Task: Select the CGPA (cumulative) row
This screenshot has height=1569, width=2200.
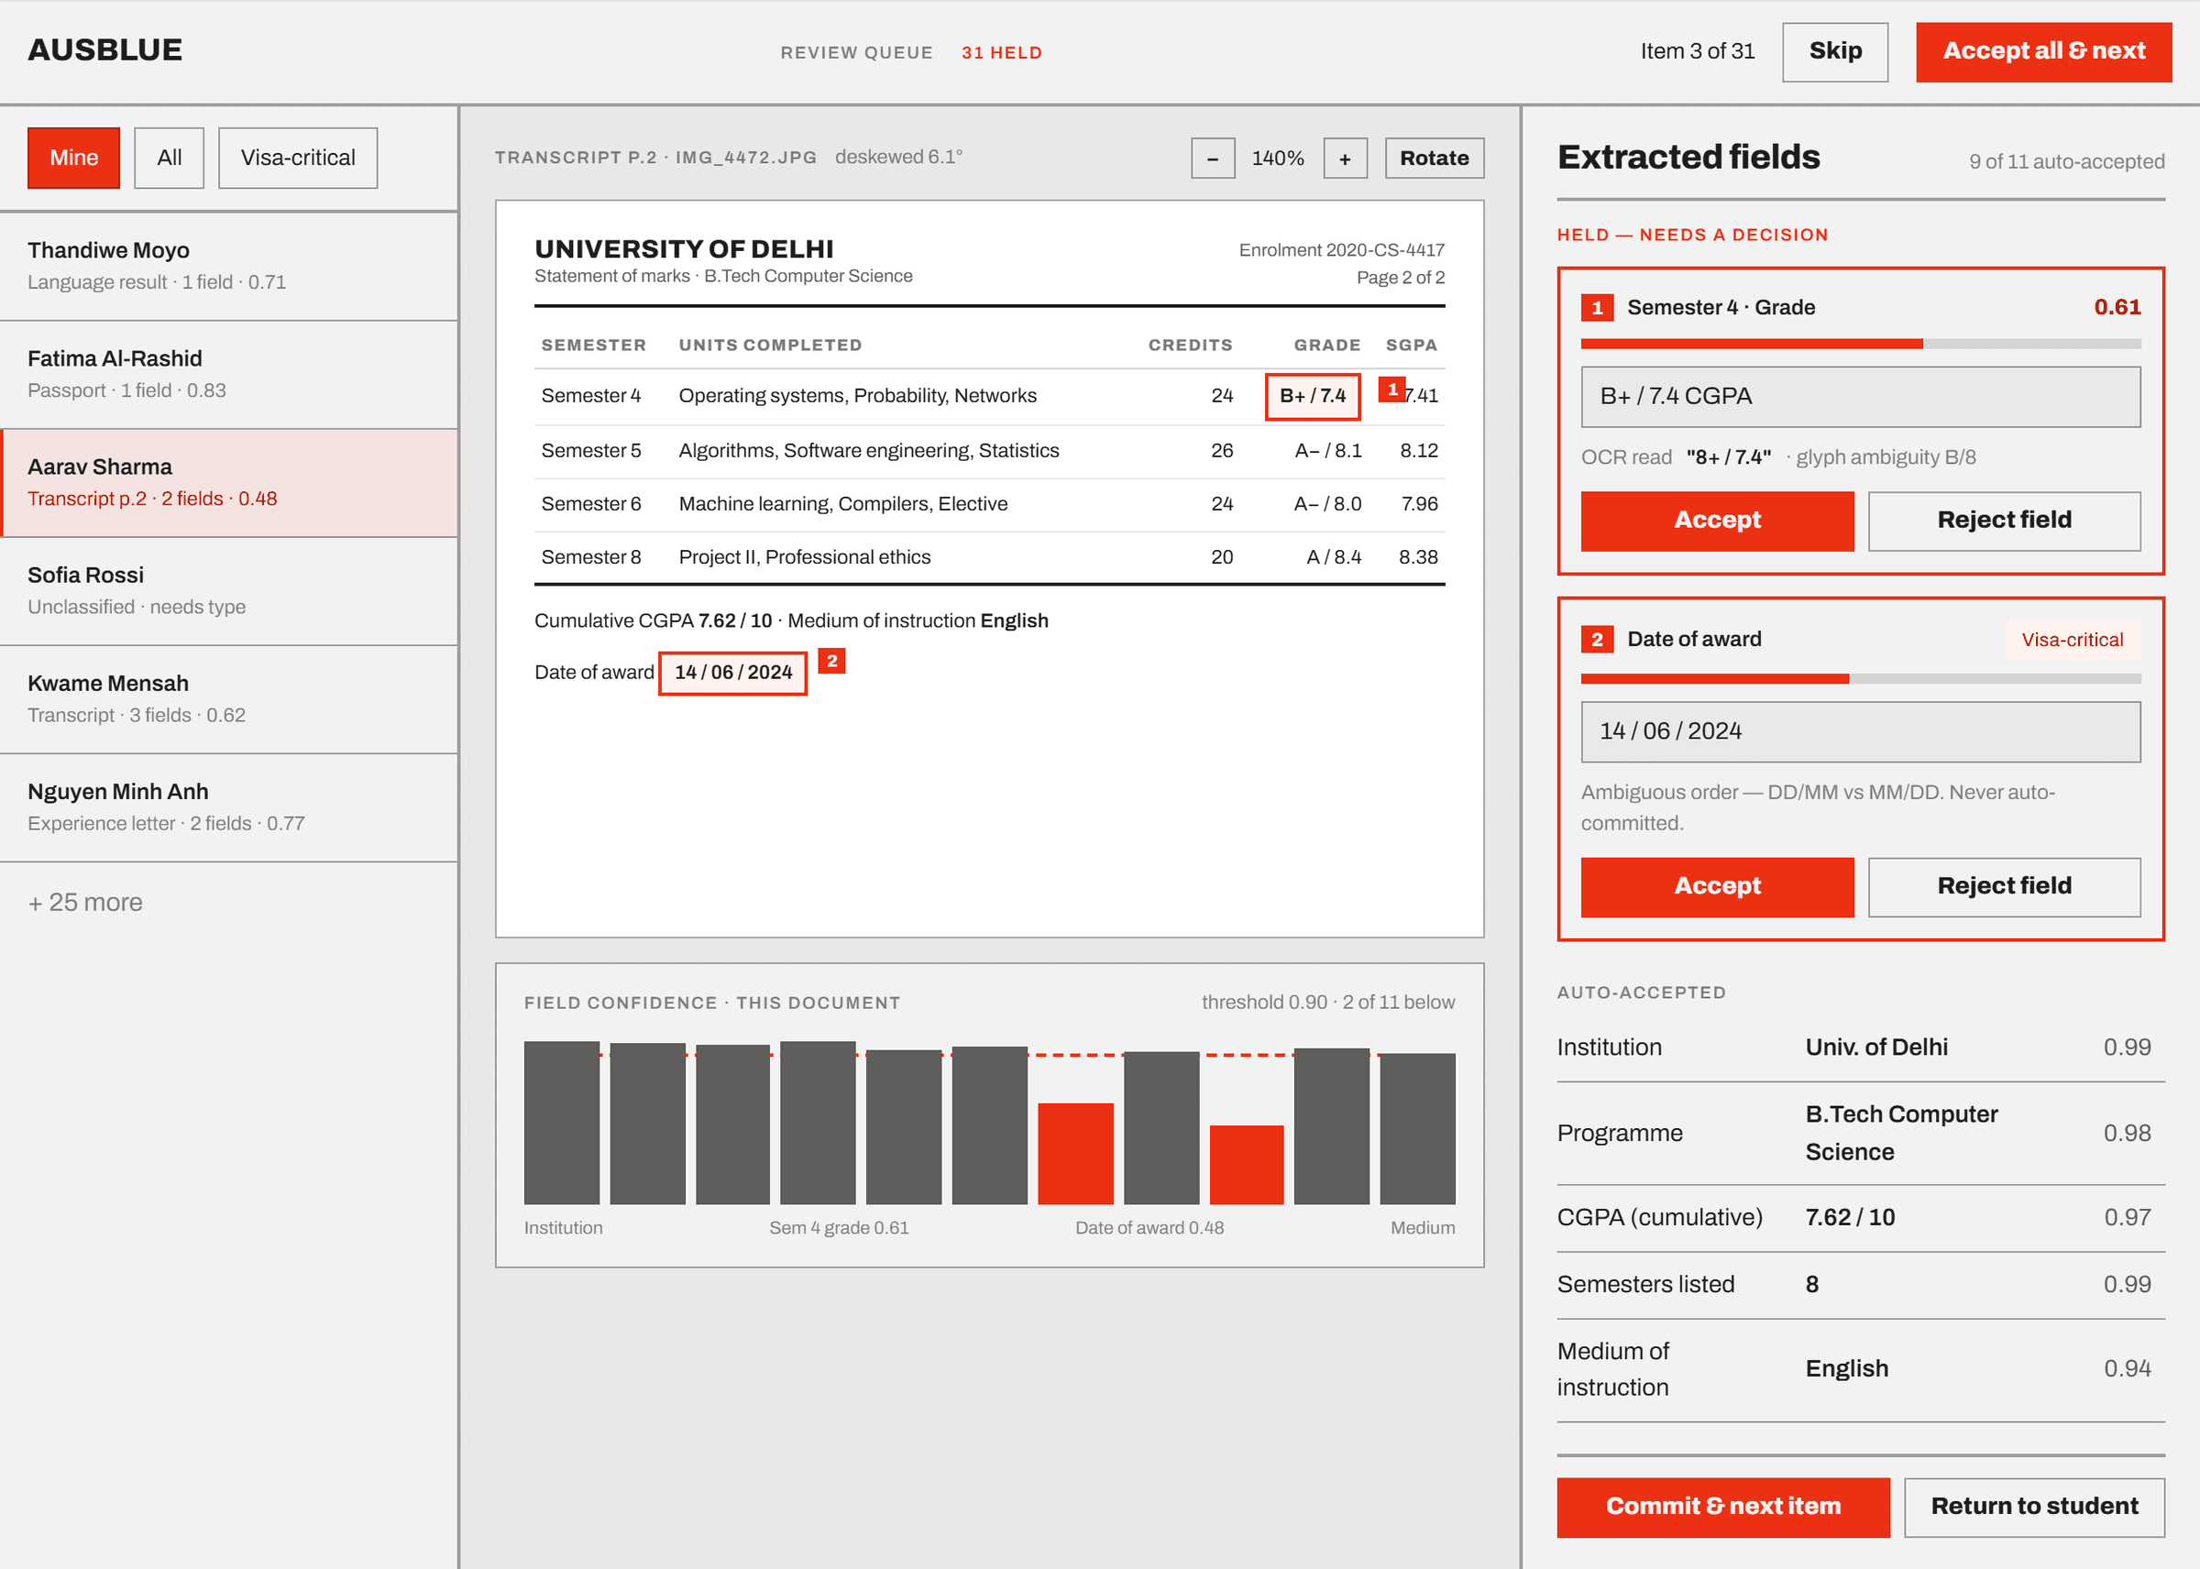Action: pyautogui.click(x=1861, y=1218)
